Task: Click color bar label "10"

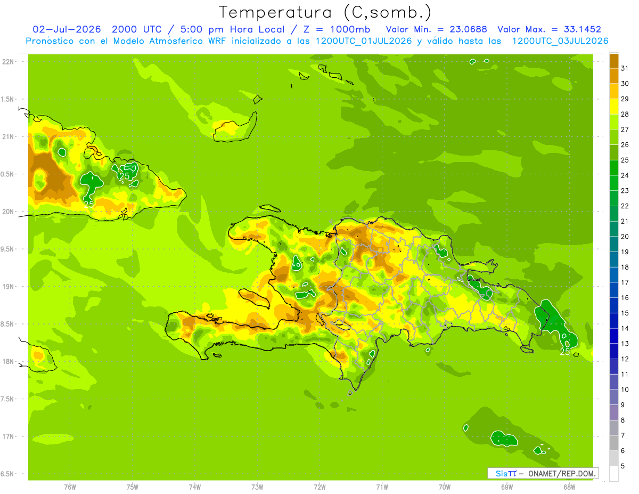Action: [625, 390]
